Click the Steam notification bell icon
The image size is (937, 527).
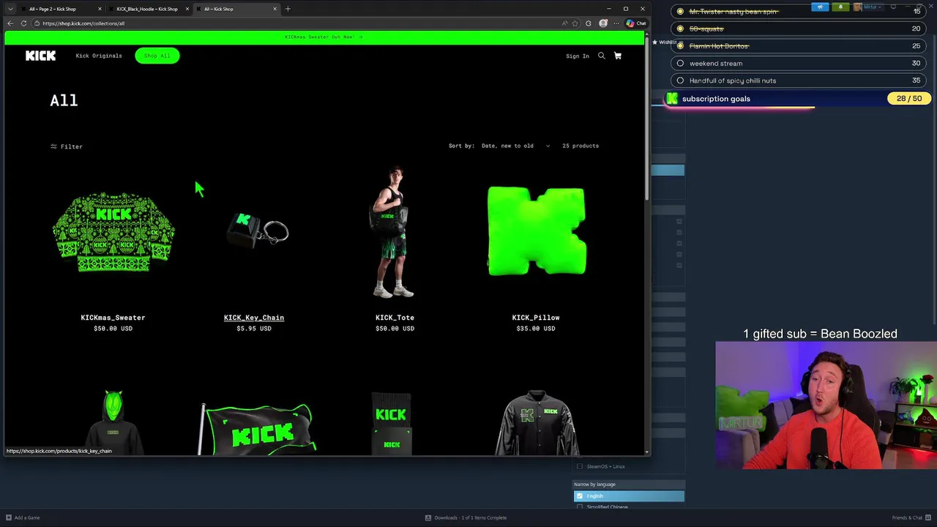(x=840, y=7)
